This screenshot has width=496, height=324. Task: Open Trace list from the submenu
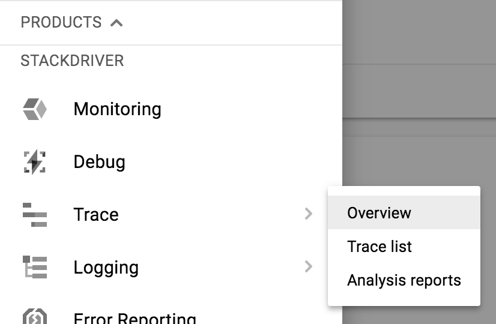[380, 247]
